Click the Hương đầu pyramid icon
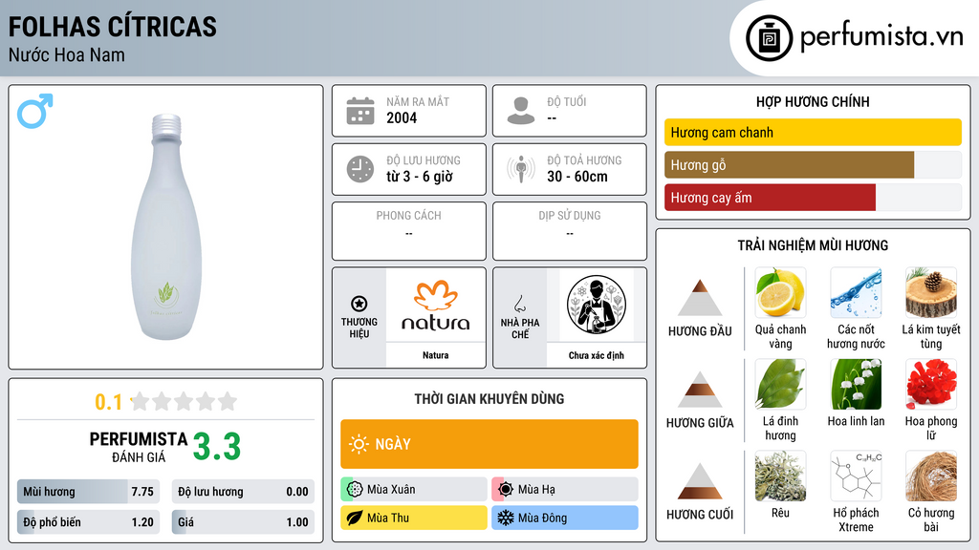The height and width of the screenshot is (550, 979). click(x=700, y=298)
